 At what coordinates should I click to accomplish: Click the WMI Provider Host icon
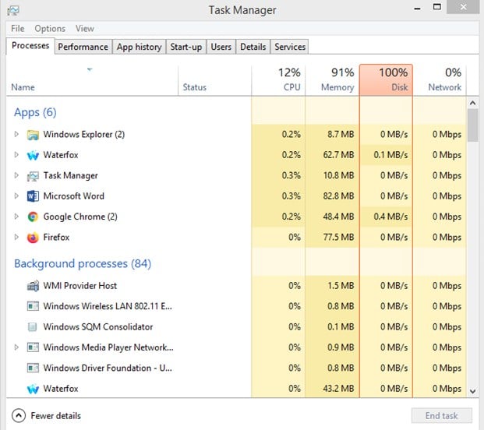click(33, 286)
